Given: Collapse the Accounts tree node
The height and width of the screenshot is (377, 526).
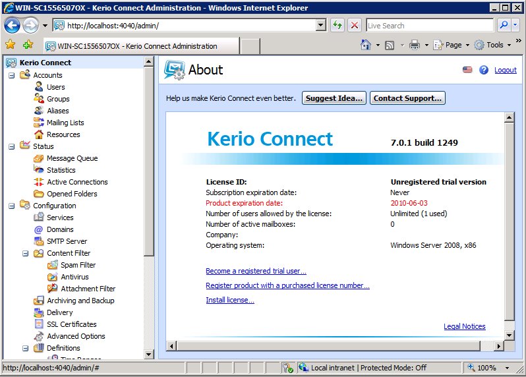Looking at the screenshot, I should tap(11, 75).
